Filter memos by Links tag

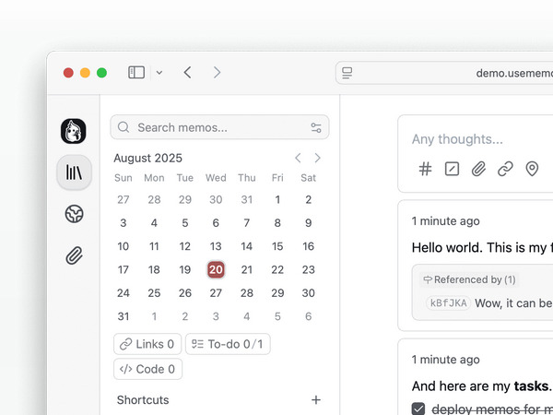point(147,344)
